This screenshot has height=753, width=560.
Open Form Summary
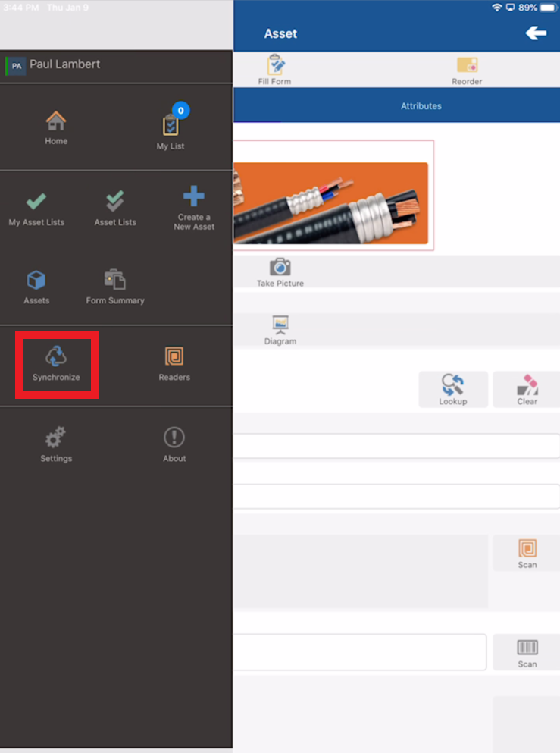pos(115,287)
